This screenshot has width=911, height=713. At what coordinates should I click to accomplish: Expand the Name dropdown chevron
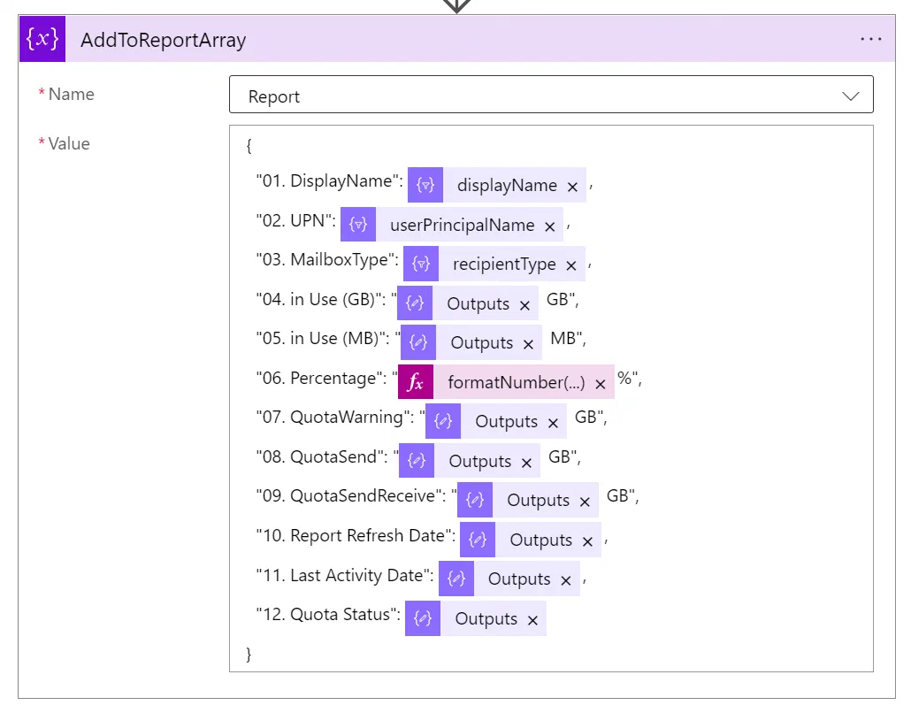pyautogui.click(x=851, y=96)
